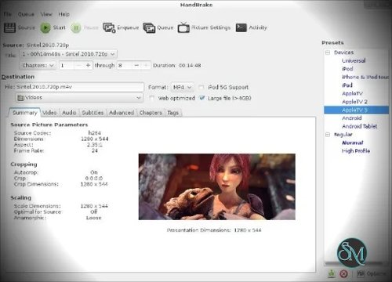This screenshot has width=392, height=282.
Task: Increase the end chapter with the plus button
Action: 146,65
